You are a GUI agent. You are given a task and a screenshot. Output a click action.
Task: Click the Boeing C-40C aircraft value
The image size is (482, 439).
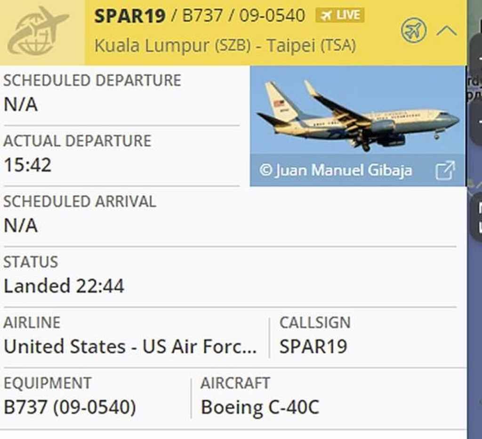260,407
